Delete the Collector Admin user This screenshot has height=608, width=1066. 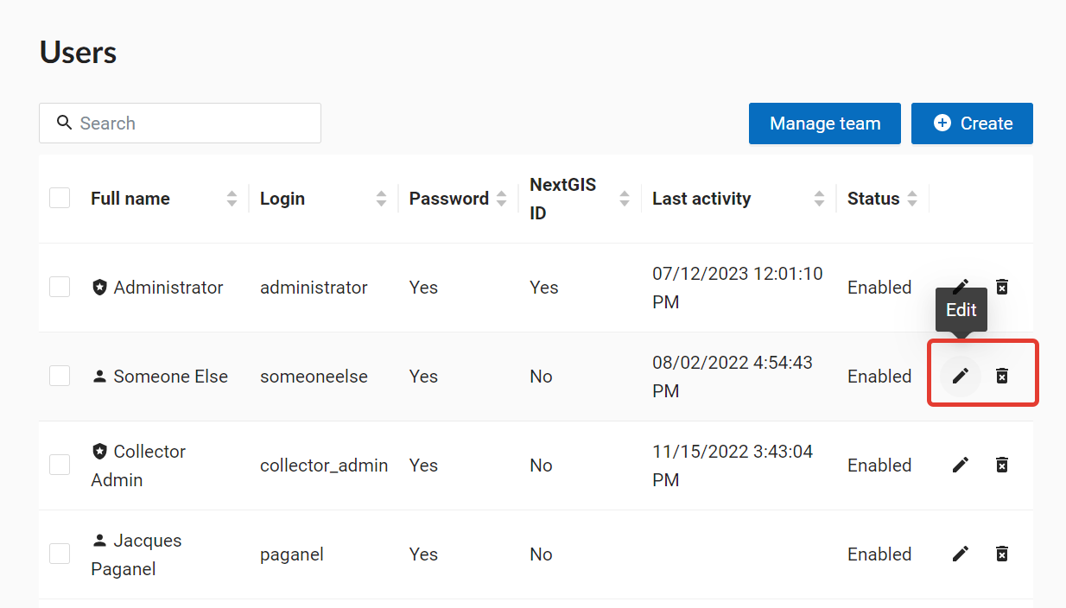(x=1002, y=465)
